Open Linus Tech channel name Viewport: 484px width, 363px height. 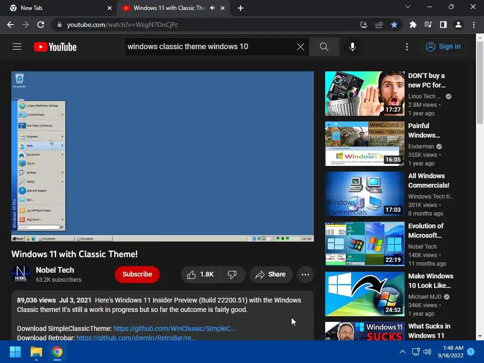[x=424, y=96]
